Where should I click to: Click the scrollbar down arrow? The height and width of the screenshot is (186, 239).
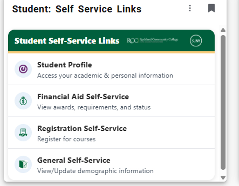(223, 178)
